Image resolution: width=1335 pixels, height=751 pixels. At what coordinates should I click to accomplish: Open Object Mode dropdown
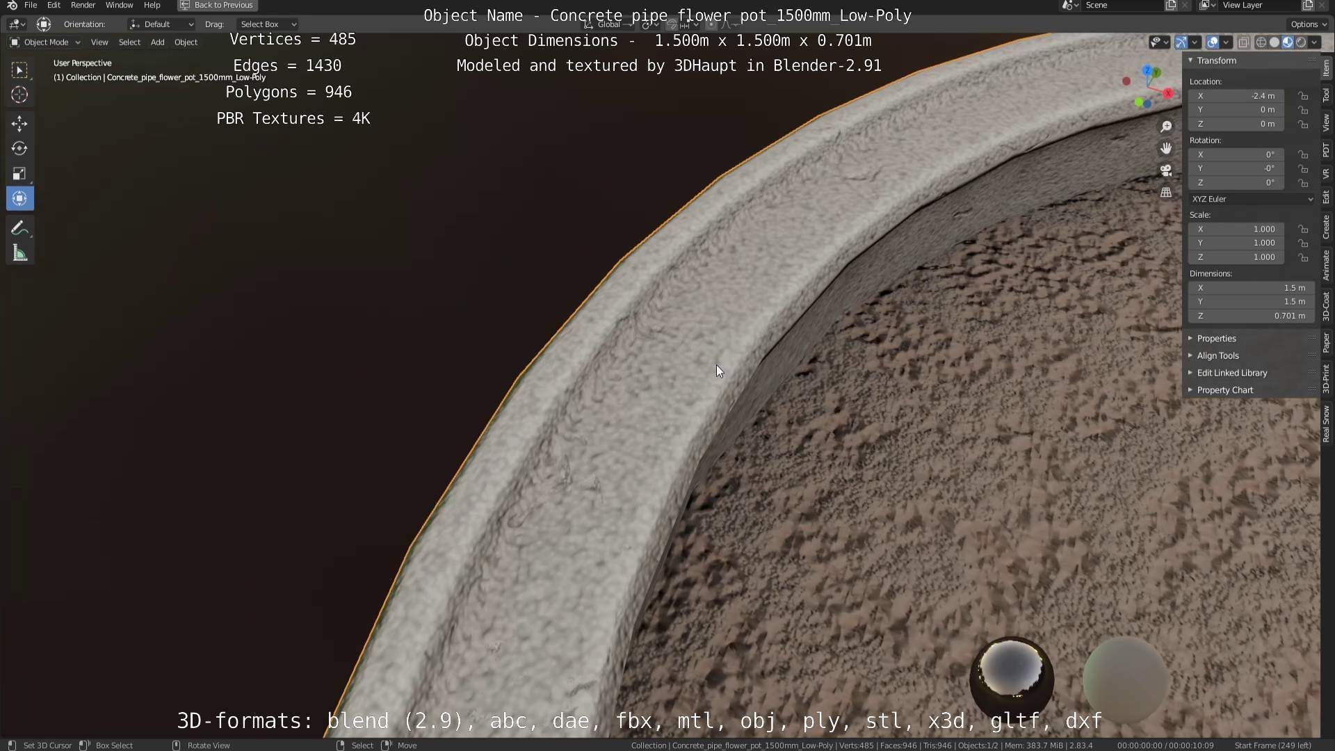click(x=45, y=42)
